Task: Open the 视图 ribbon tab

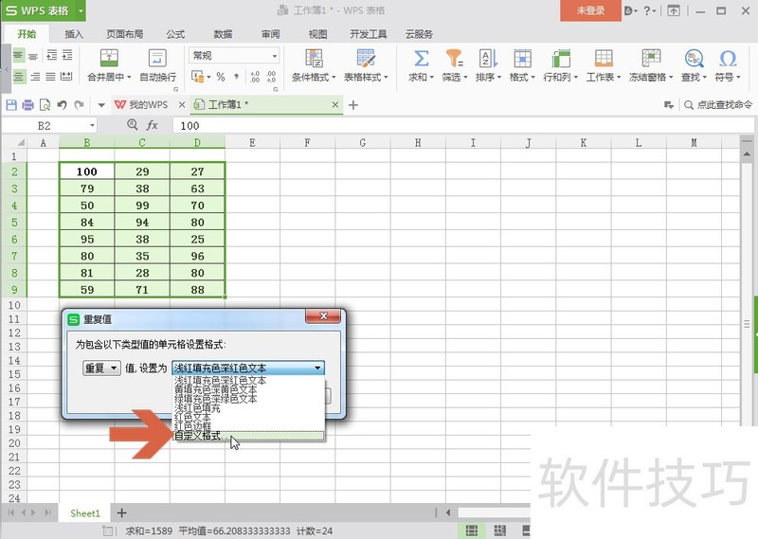Action: (317, 34)
